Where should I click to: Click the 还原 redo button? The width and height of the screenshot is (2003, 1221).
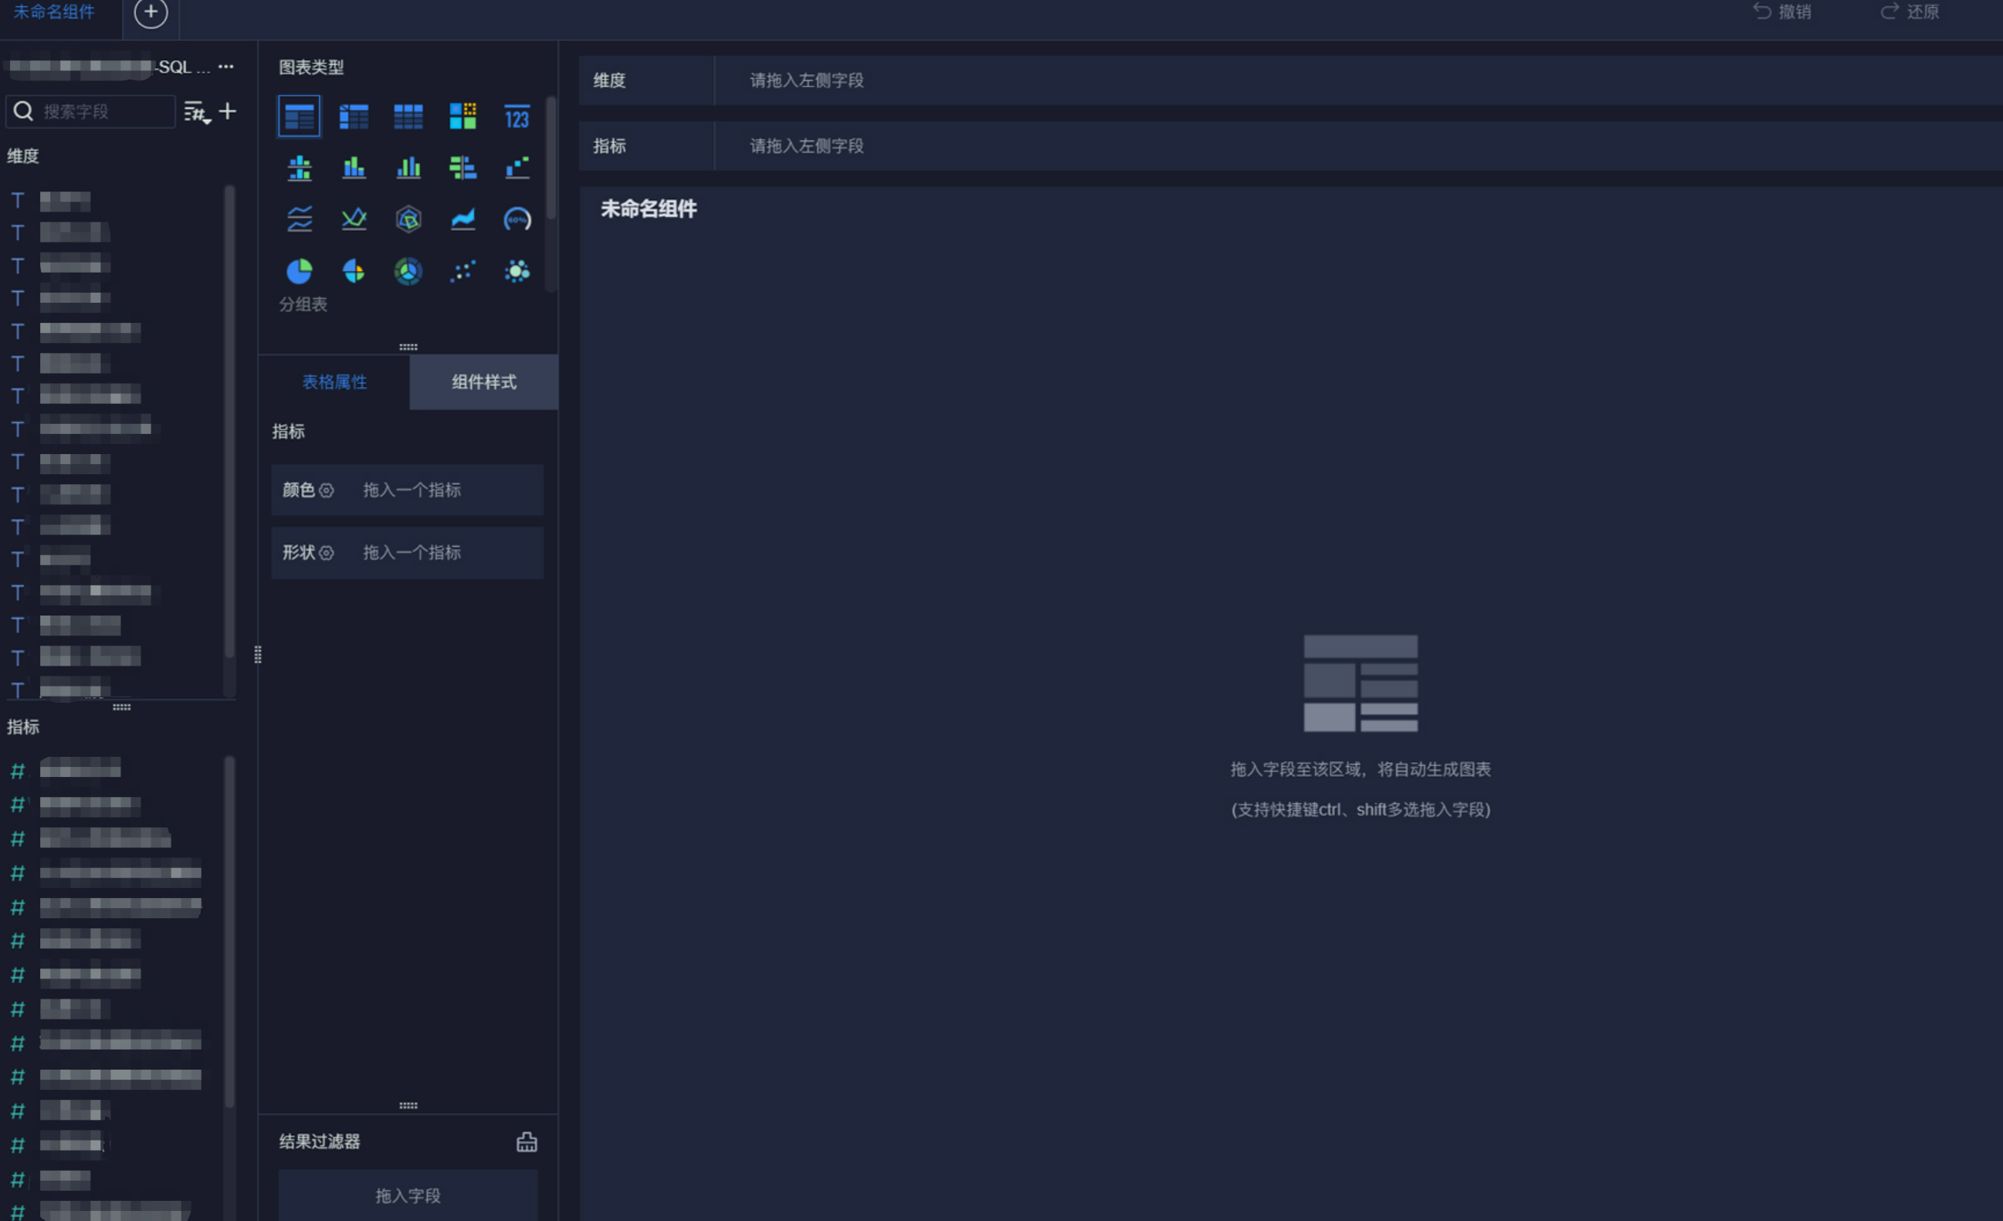[x=1910, y=12]
